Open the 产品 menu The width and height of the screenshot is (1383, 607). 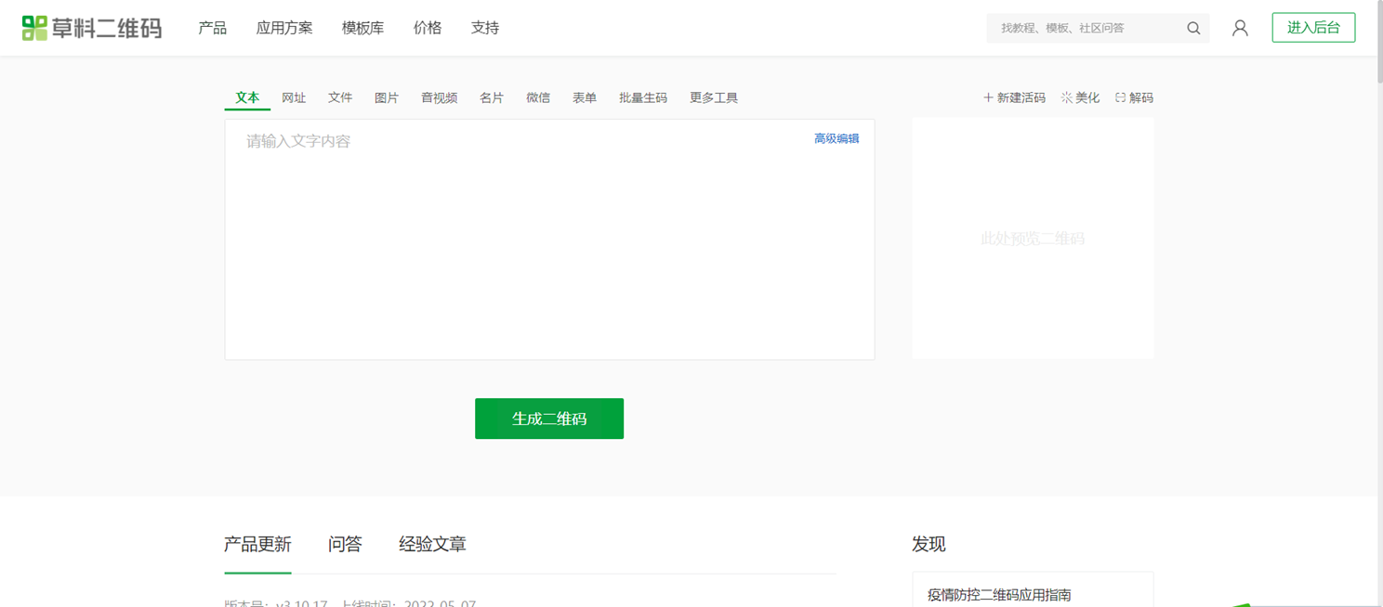tap(212, 28)
